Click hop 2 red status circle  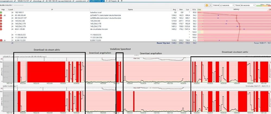tap(1, 15)
